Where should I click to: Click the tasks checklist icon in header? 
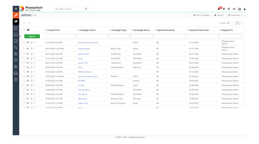point(240,9)
